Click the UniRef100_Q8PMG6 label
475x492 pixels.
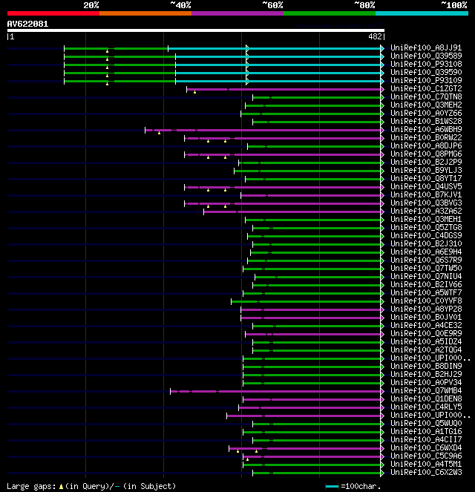[x=426, y=154]
